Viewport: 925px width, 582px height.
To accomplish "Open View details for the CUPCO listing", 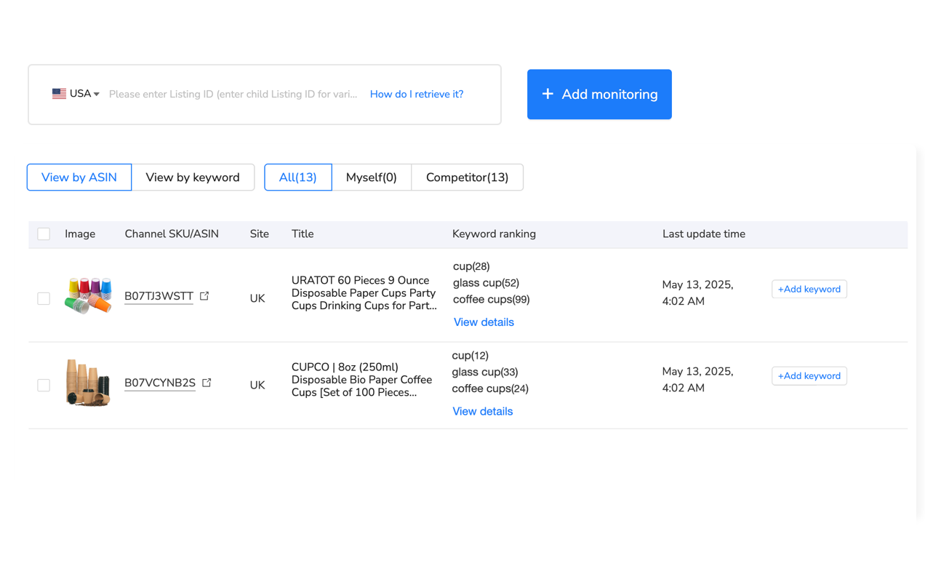I will tap(482, 411).
